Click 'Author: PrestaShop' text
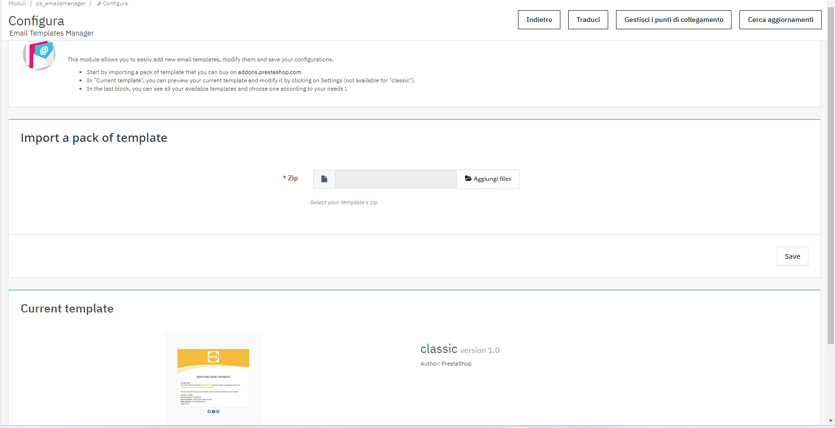The image size is (835, 428). click(x=446, y=364)
